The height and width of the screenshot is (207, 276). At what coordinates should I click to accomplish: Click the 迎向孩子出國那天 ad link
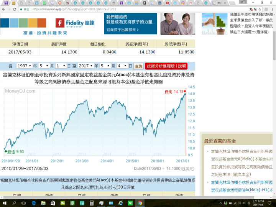[x=123, y=30]
